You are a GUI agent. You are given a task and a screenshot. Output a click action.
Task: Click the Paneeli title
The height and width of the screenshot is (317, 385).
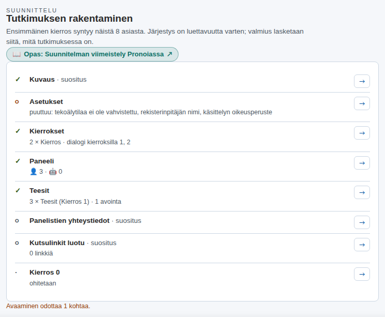point(41,161)
